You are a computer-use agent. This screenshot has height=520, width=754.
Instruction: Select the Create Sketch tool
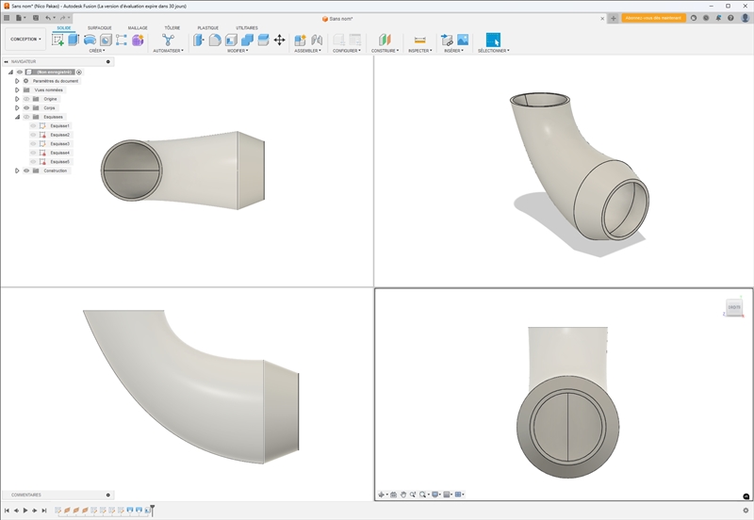(x=57, y=40)
